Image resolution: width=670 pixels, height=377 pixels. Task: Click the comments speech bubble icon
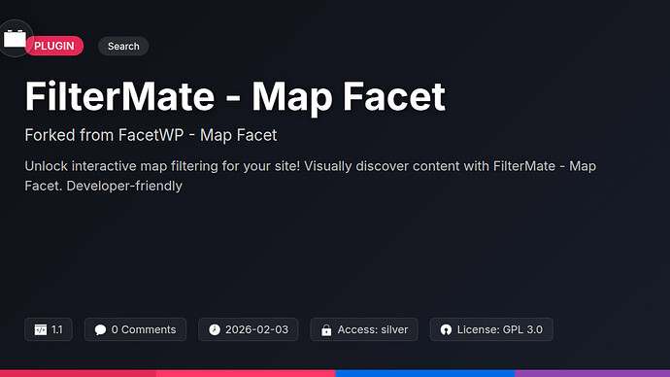100,329
